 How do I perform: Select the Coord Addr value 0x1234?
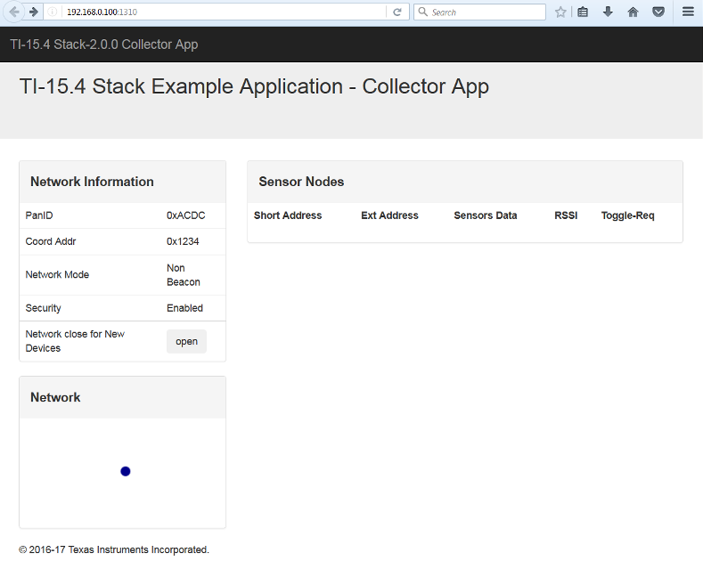pyautogui.click(x=183, y=241)
